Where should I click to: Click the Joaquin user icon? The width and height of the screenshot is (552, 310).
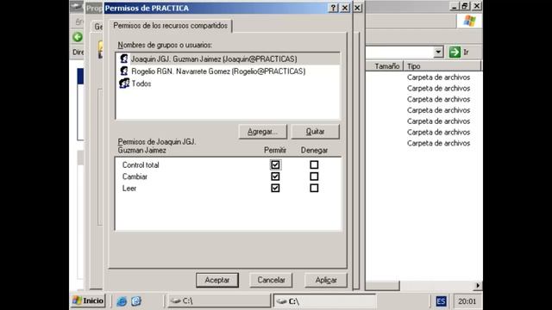pos(124,59)
